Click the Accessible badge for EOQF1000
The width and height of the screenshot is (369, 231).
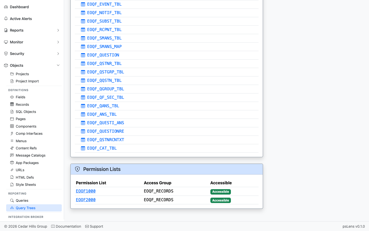click(221, 192)
